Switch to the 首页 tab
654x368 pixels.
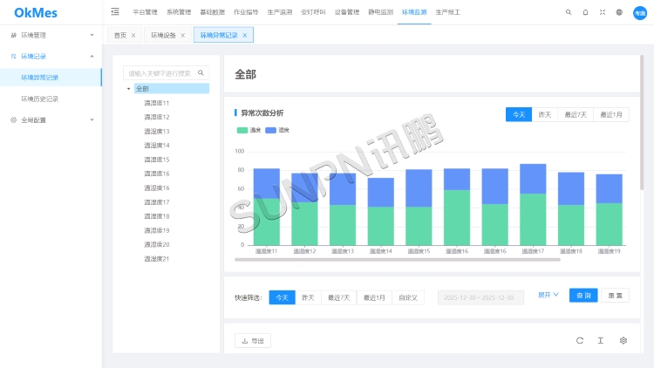pyautogui.click(x=120, y=36)
